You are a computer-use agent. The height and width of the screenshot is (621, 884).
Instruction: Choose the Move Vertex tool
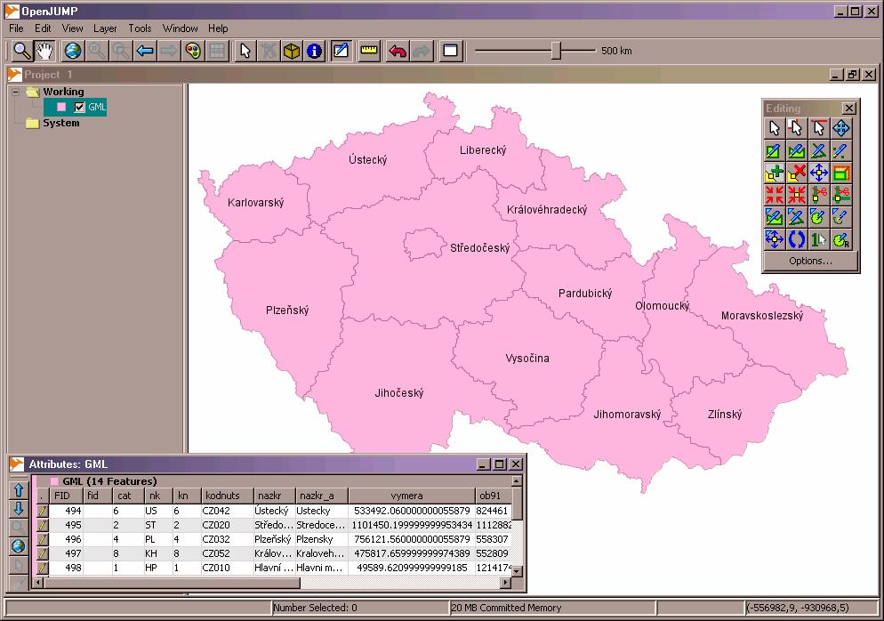(x=818, y=173)
